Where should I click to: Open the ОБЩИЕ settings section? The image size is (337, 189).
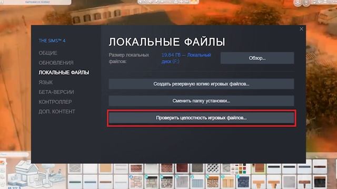click(x=48, y=53)
